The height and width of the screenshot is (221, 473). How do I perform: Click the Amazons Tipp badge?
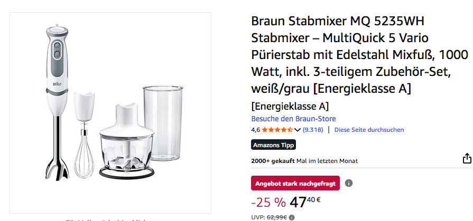(273, 145)
